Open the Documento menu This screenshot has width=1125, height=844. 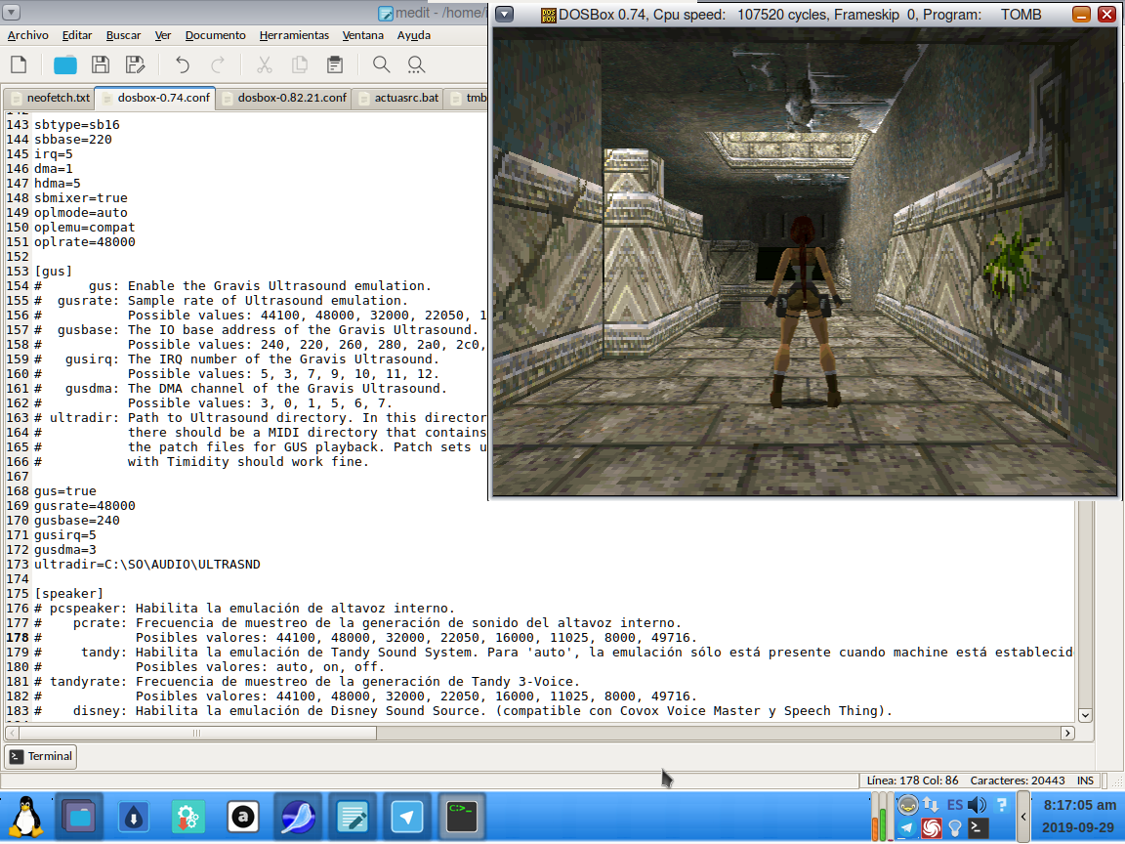pyautogui.click(x=215, y=35)
